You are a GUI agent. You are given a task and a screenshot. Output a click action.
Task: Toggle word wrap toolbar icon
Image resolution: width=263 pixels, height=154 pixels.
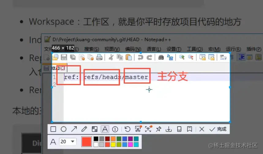tap(223, 57)
